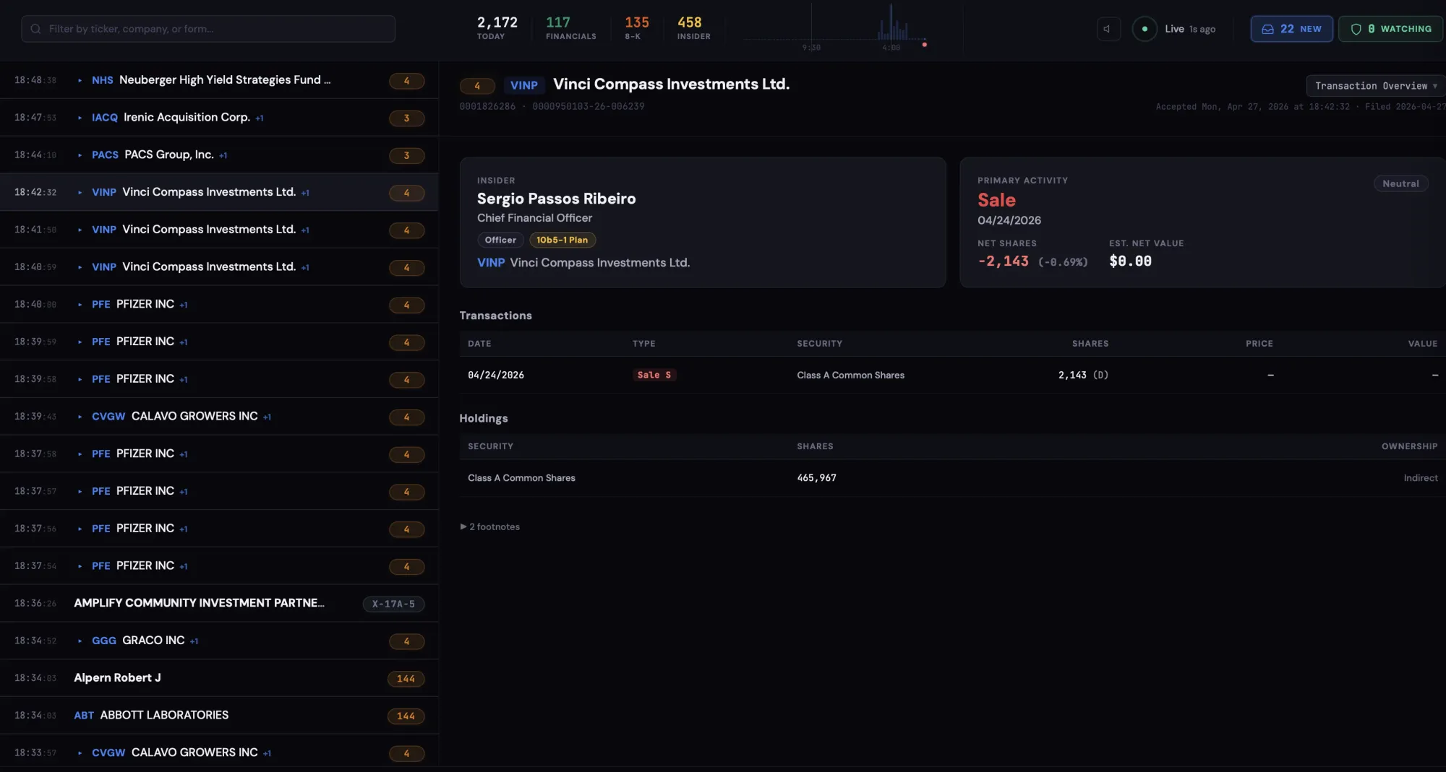Click the shield icon beside WATCHING
The image size is (1446, 772).
coord(1356,29)
